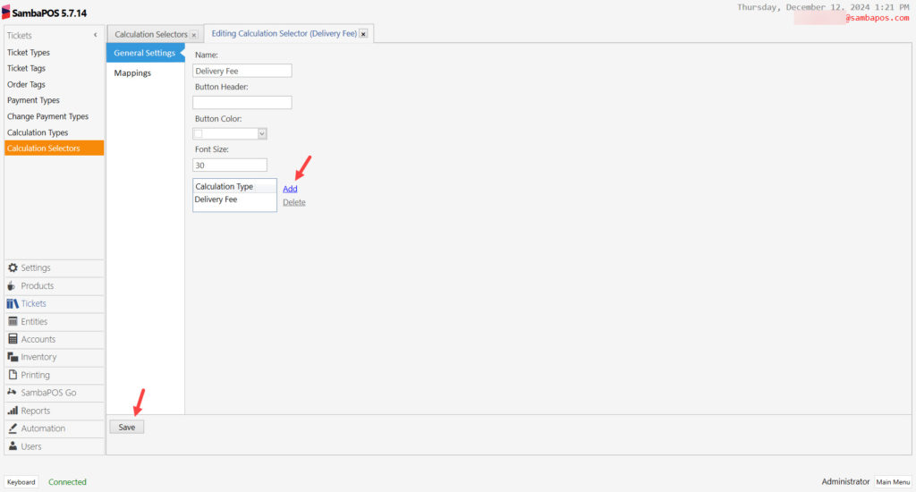Click the Tickets books icon
The height and width of the screenshot is (492, 916).
coord(13,303)
